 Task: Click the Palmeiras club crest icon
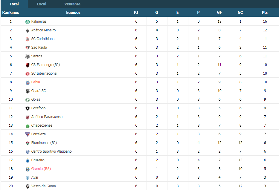(28, 22)
